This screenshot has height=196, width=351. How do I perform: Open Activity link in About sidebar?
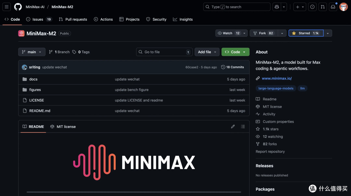[266, 114]
